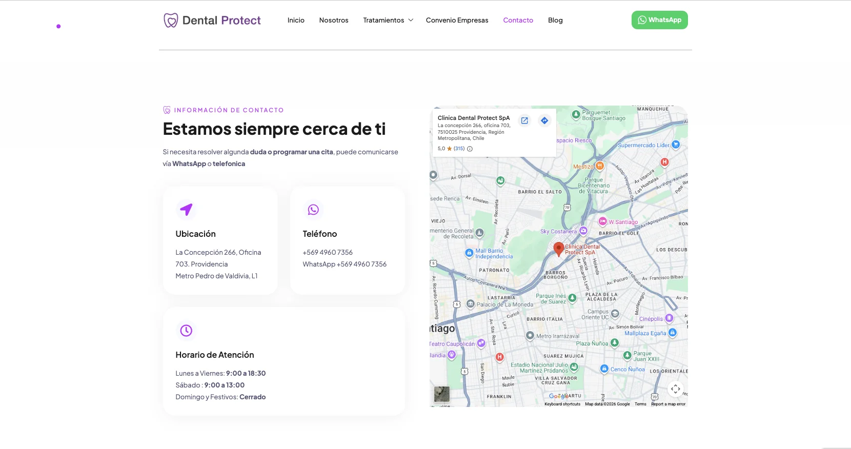This screenshot has height=449, width=851.
Task: Click 'WhatsApp +569 4960 7356' text
Action: (345, 264)
